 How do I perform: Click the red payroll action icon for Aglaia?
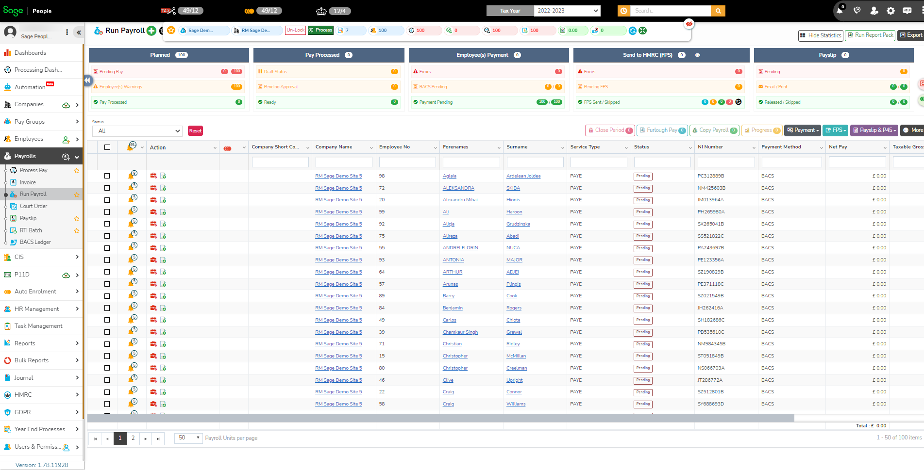click(153, 176)
